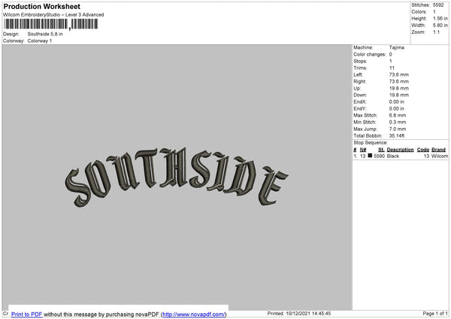
Task: Click the design name 'Southside 5,8 in'
Action: coord(45,34)
